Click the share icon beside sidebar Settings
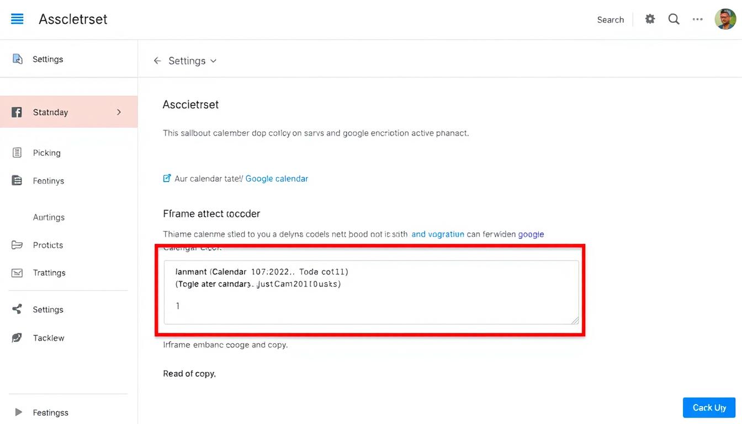This screenshot has height=424, width=742. (x=17, y=309)
